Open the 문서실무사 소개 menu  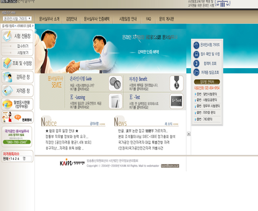point(49,19)
